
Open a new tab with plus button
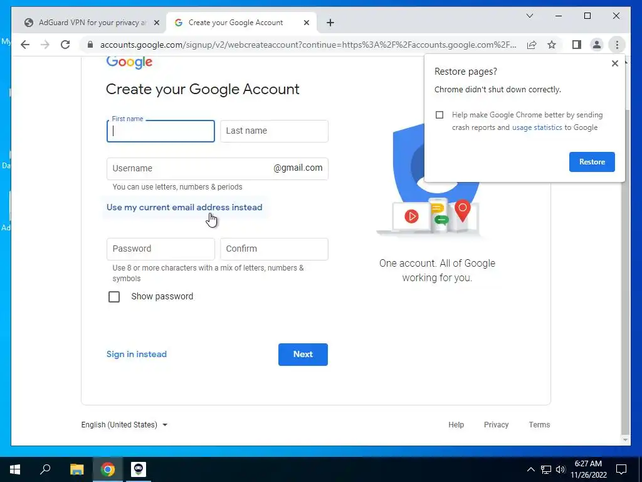330,23
